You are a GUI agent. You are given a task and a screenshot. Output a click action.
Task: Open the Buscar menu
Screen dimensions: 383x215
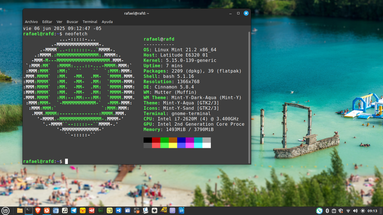coord(72,22)
